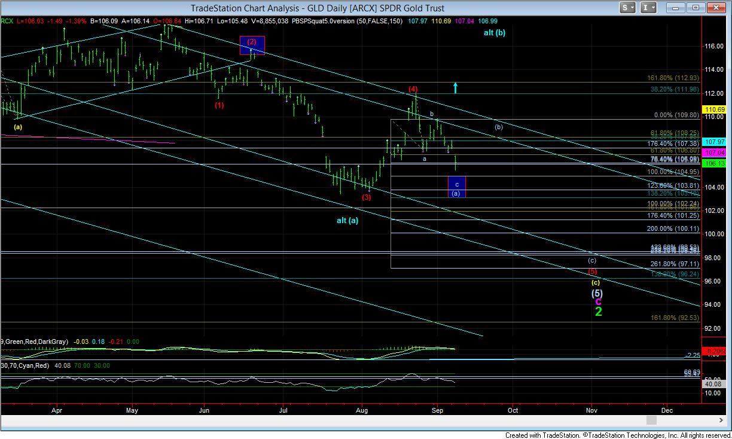
Task: Select the '200.00% (100.11)' Fibonacci label
Action: coord(673,228)
